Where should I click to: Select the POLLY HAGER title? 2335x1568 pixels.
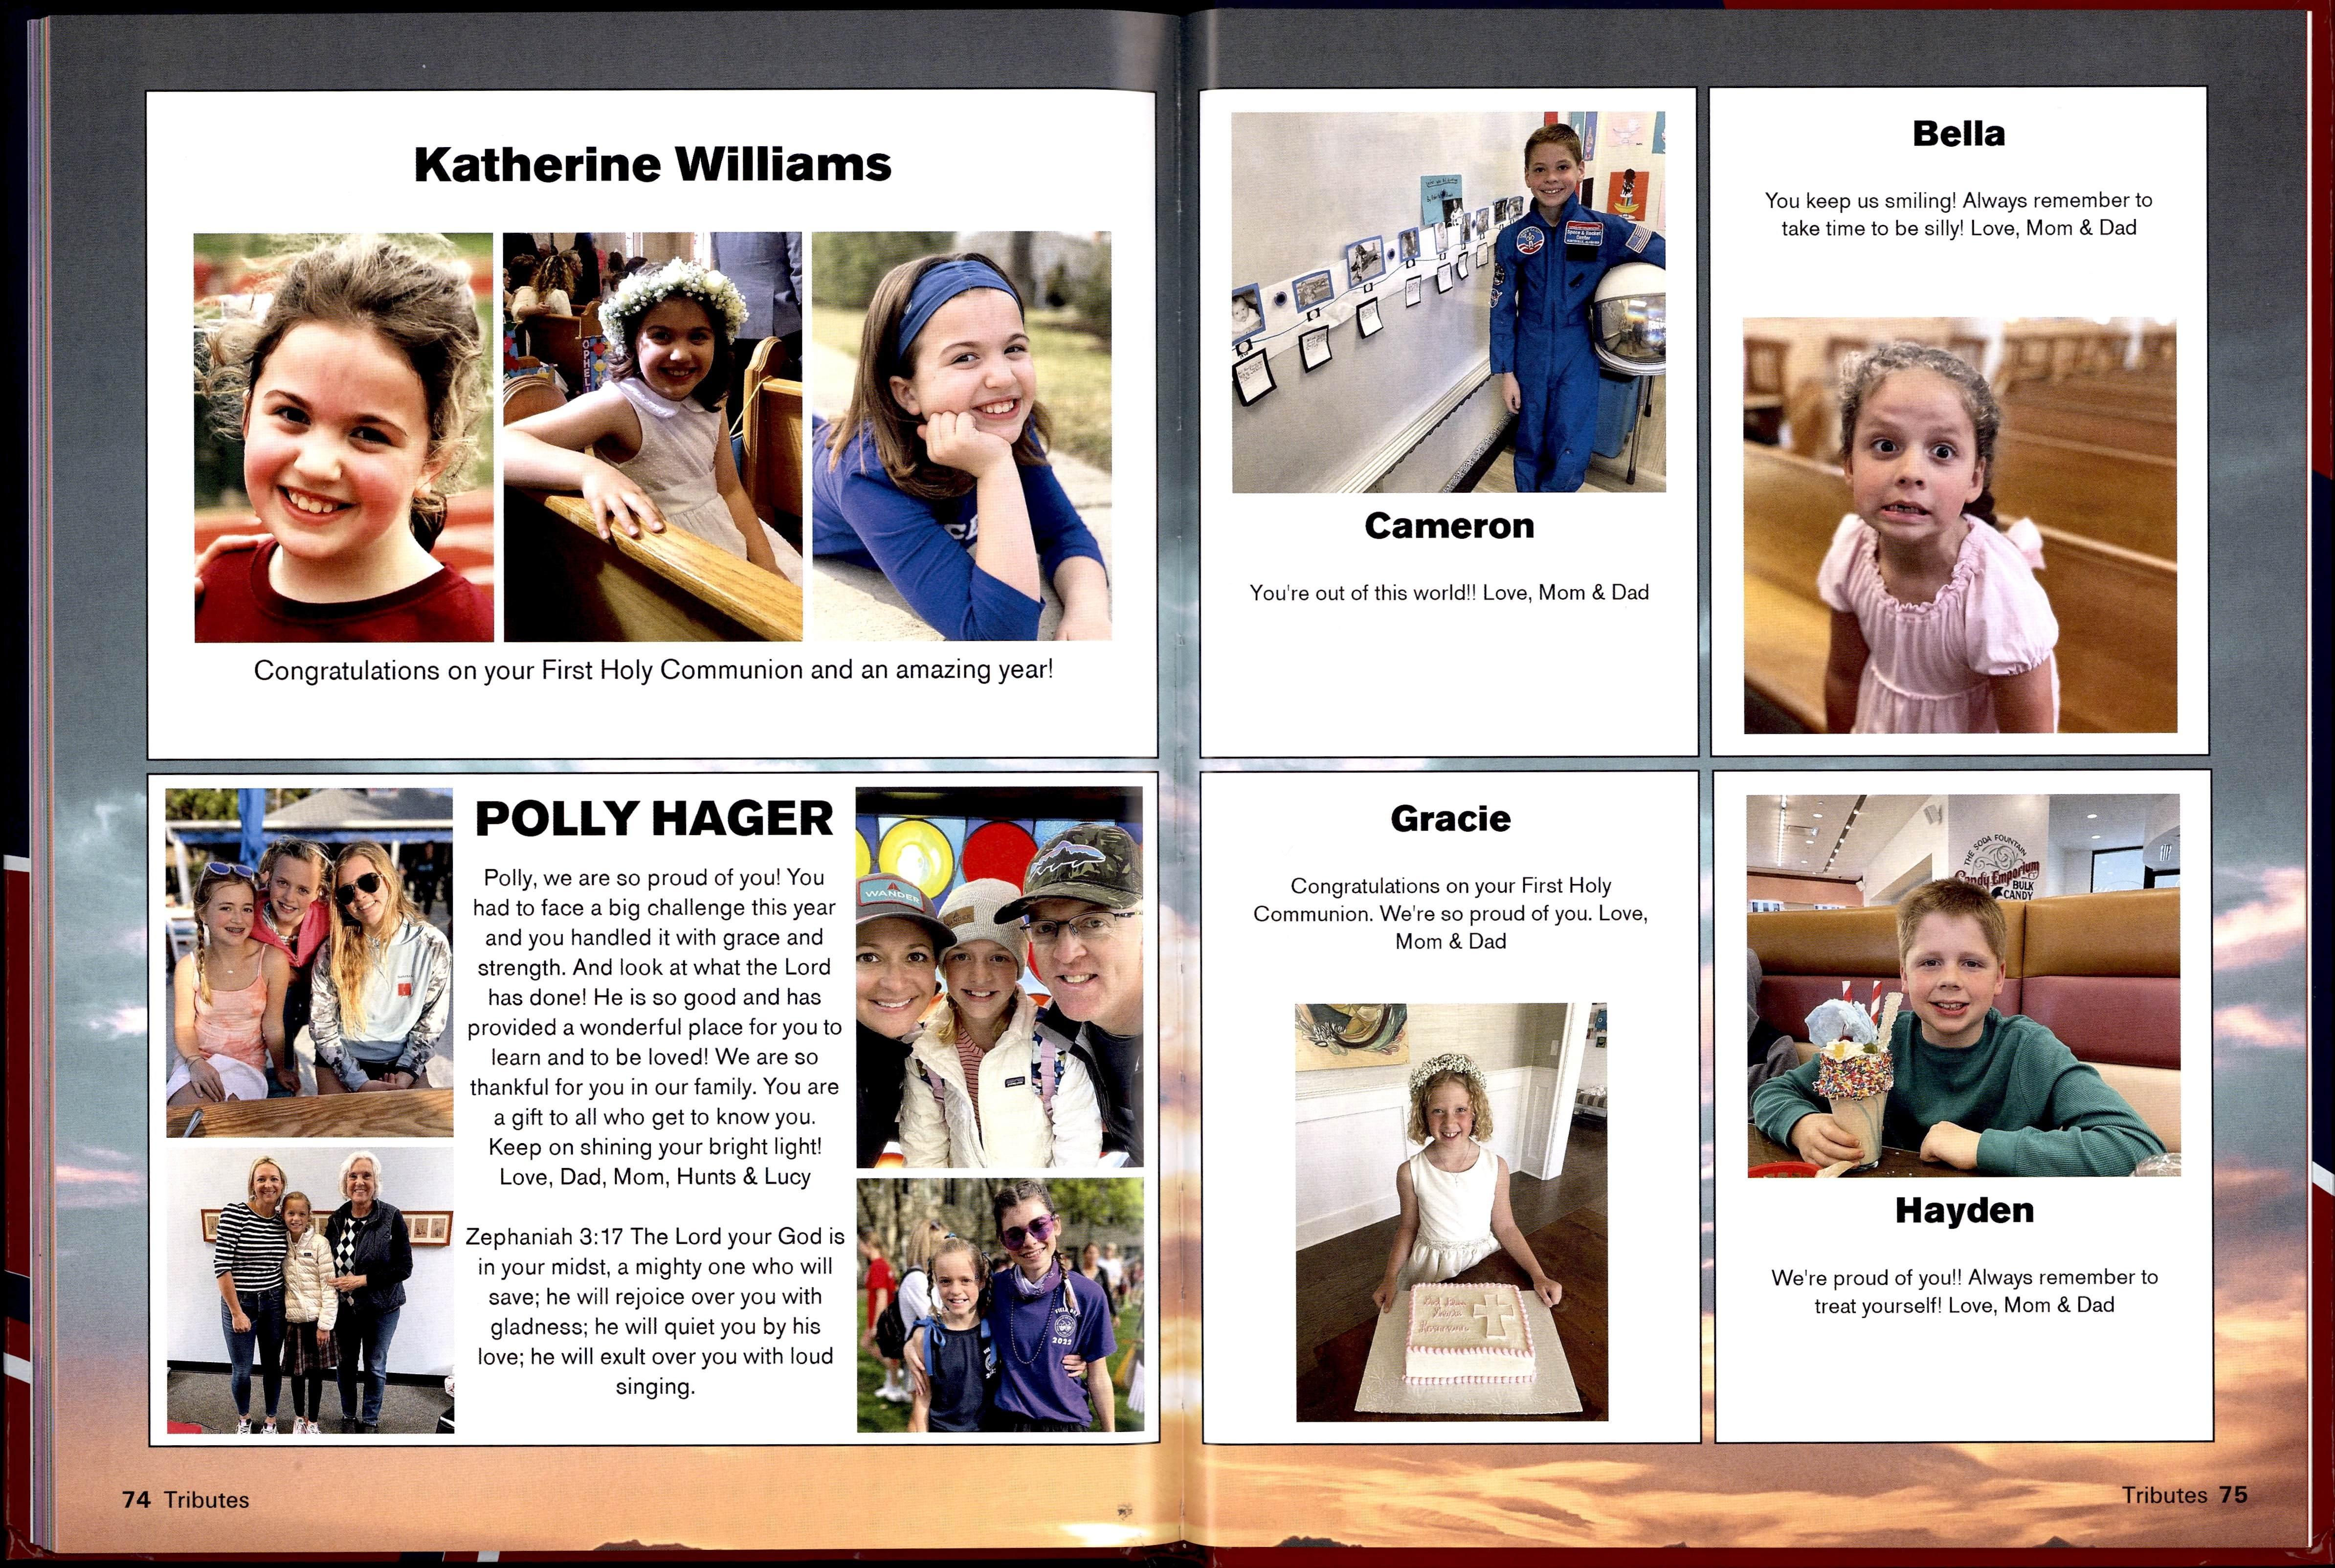(x=654, y=819)
